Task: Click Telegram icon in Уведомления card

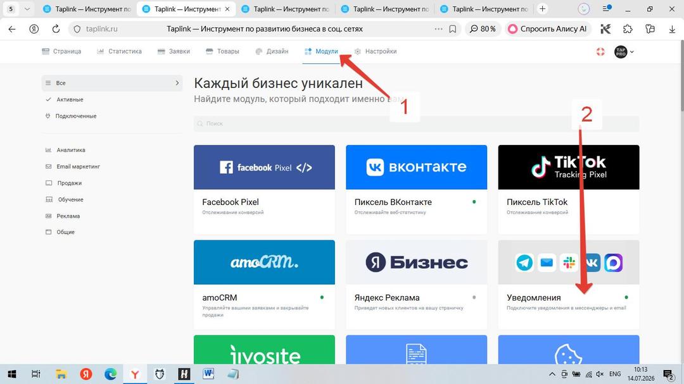Action: pos(524,263)
